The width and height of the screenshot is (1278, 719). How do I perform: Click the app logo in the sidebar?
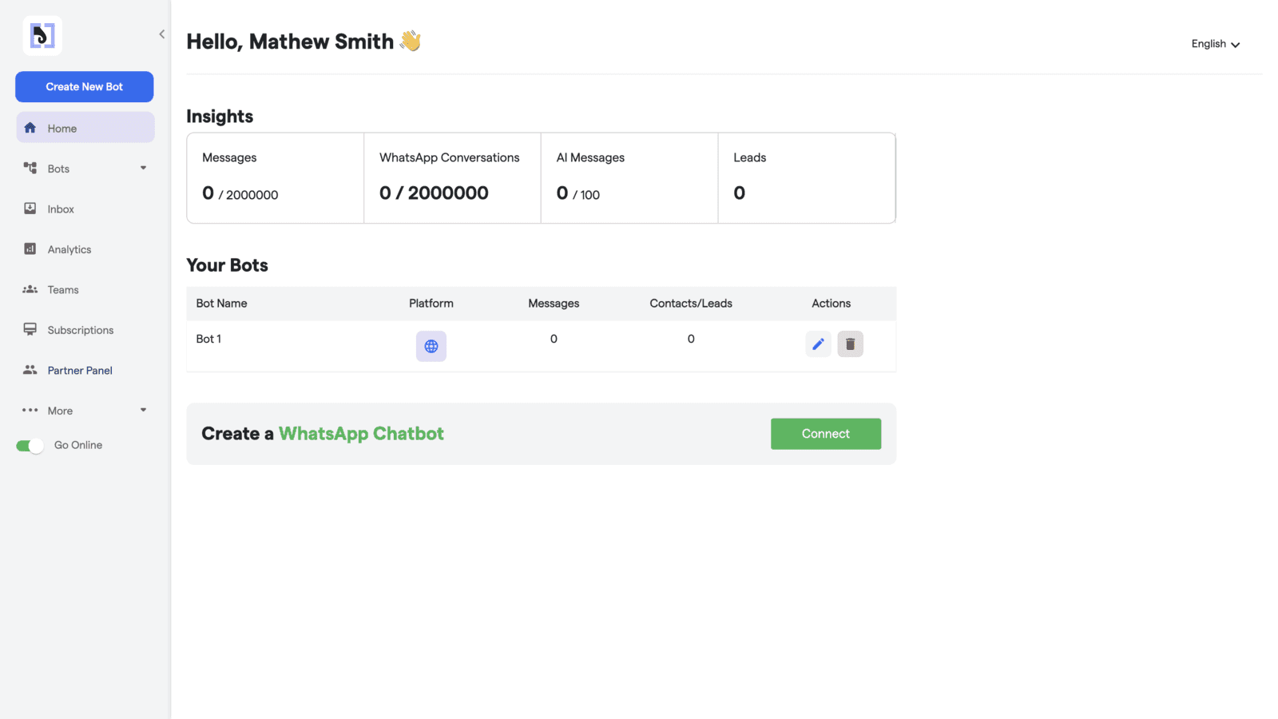click(42, 36)
